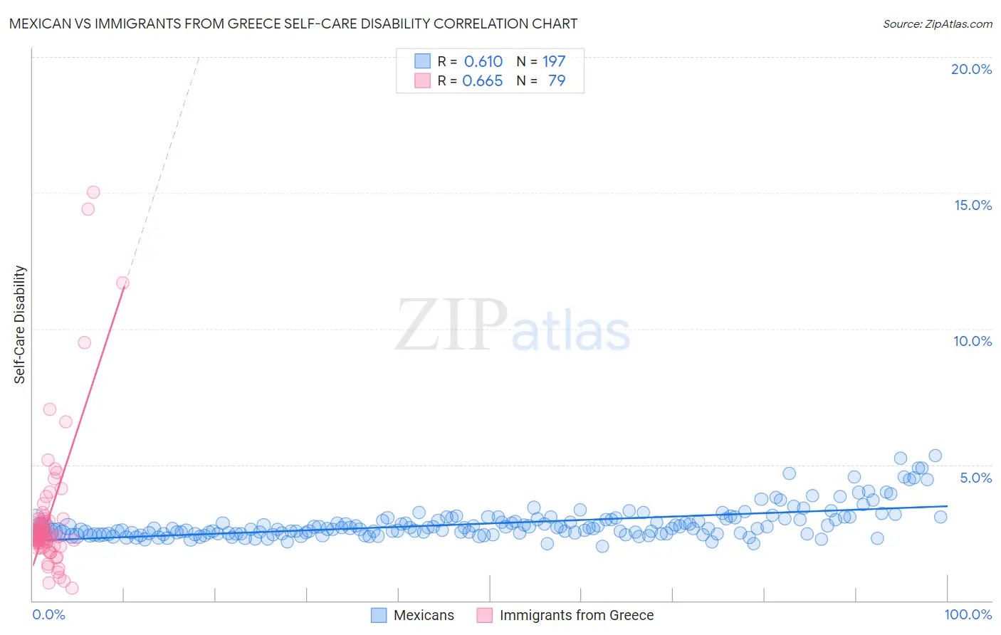1001x635 pixels.
Task: Click the pink data point at regression line end
Action: coord(122,283)
